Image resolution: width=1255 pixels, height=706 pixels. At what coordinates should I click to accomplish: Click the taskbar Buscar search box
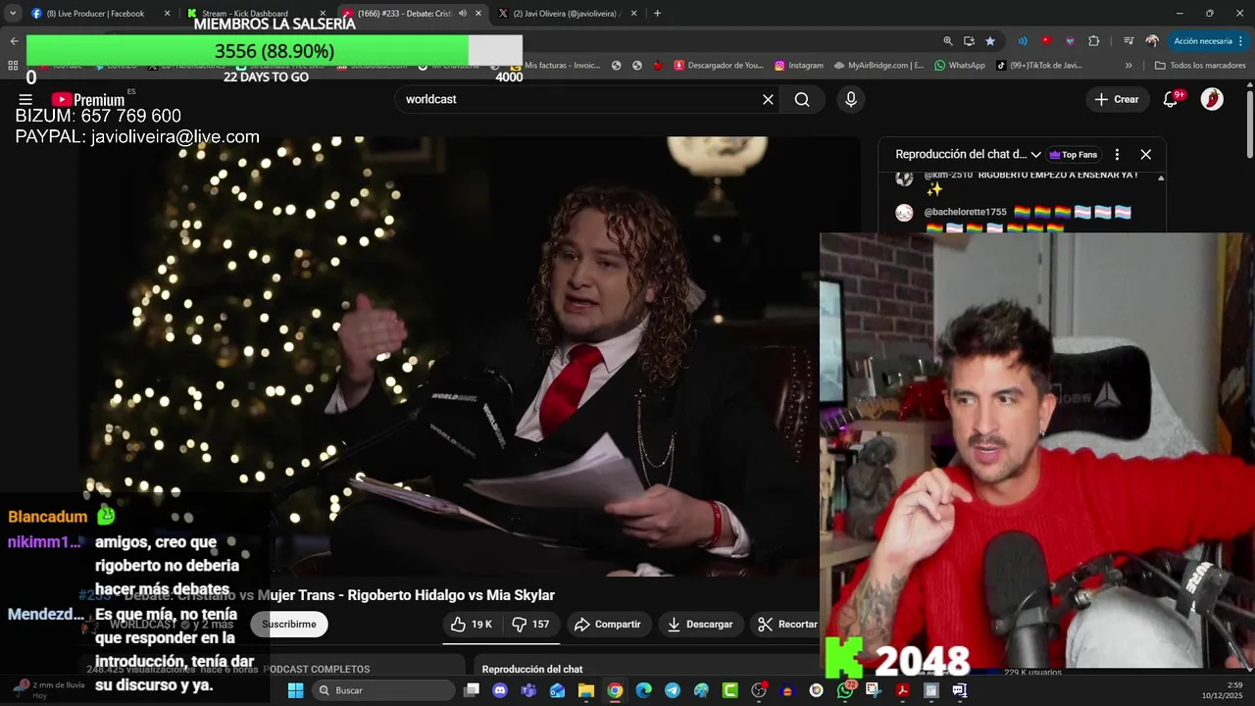point(383,690)
